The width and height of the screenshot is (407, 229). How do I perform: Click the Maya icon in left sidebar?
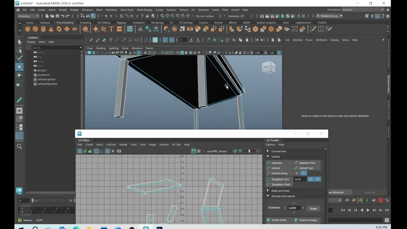tap(19, 191)
